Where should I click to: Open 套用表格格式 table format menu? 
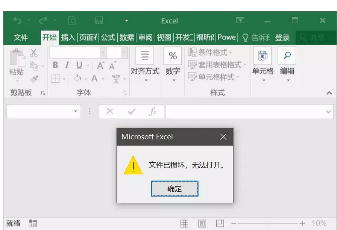click(217, 65)
